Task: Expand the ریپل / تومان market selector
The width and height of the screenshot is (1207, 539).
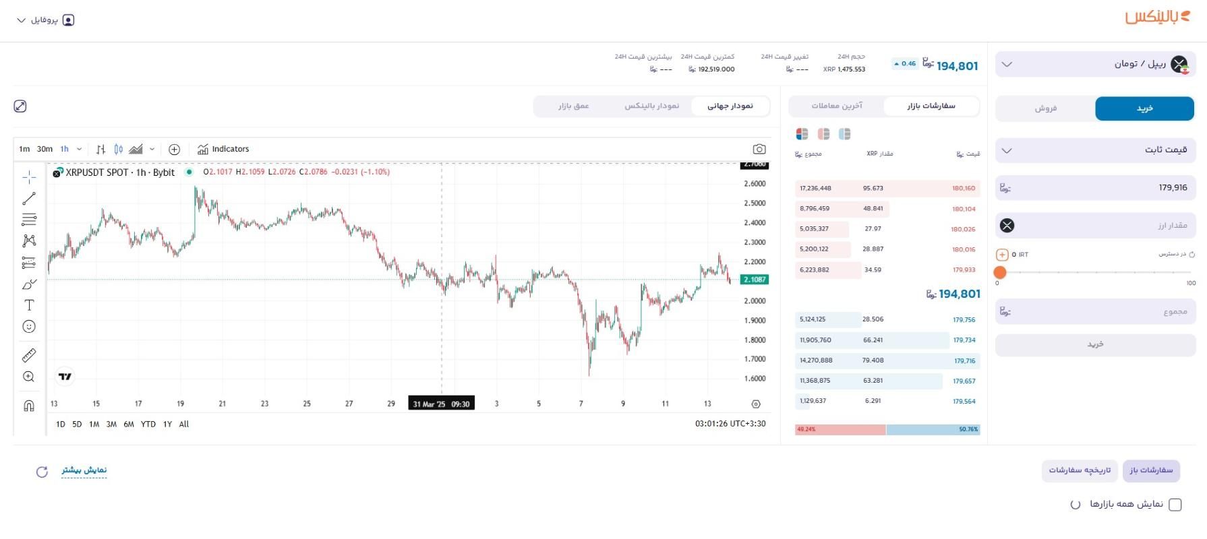Action: coord(1095,64)
